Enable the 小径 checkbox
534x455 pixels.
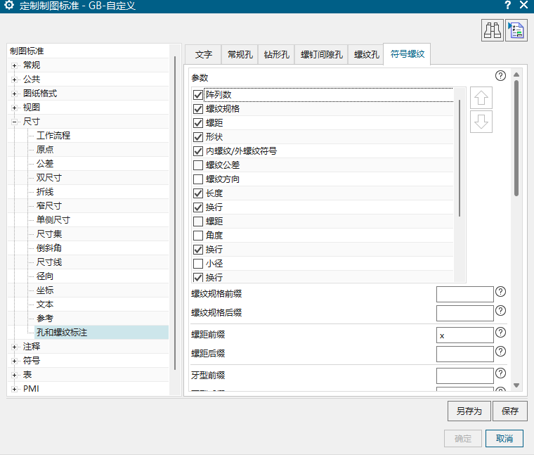point(198,264)
